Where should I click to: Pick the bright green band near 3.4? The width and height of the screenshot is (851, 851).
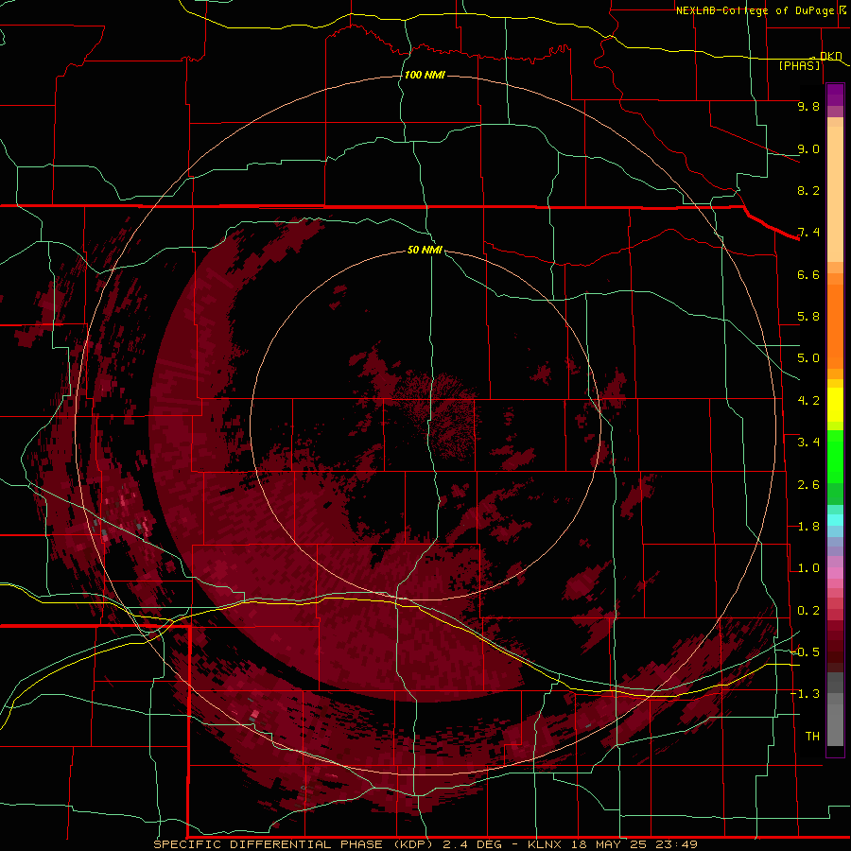pos(835,456)
